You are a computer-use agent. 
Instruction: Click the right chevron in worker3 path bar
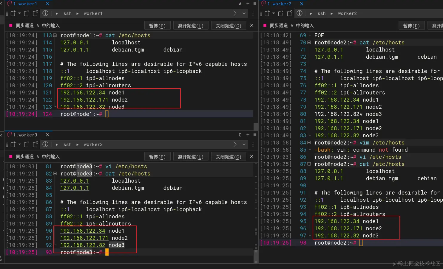point(235,144)
